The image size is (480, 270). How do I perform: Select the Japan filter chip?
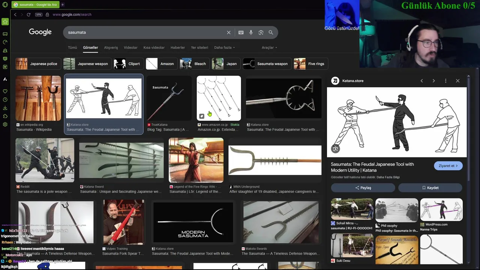pyautogui.click(x=226, y=64)
